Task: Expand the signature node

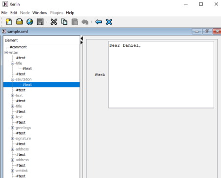Action: tap(12, 139)
